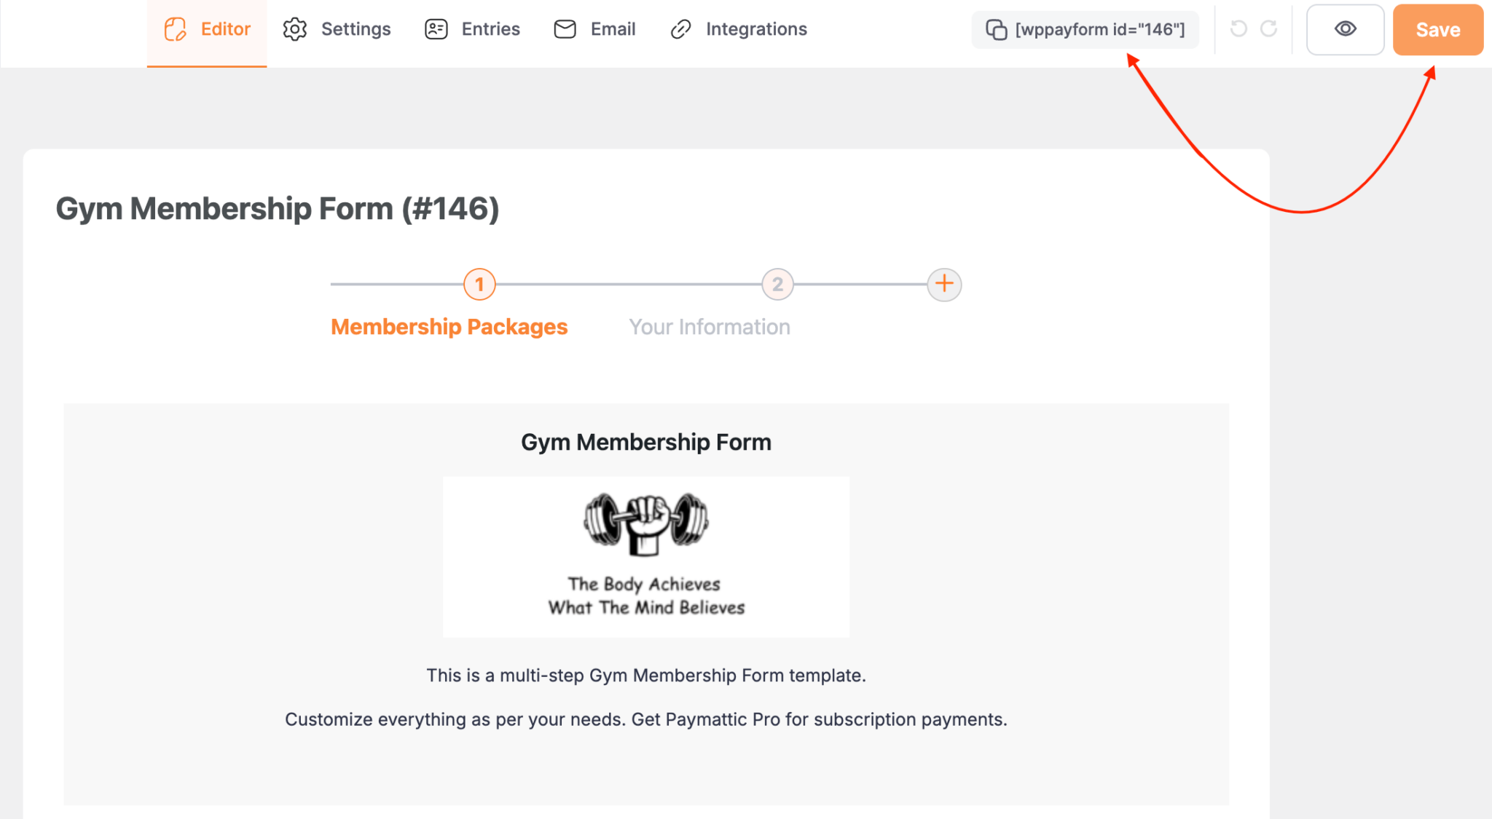The height and width of the screenshot is (819, 1492).
Task: Click the Entries contact-card icon
Action: pyautogui.click(x=436, y=28)
